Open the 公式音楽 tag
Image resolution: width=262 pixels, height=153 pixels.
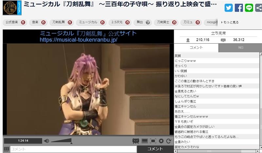click(x=12, y=22)
